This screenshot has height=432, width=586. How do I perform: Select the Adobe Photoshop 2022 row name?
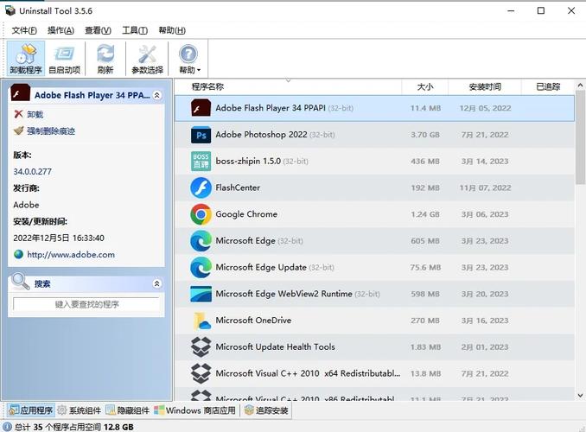click(261, 135)
